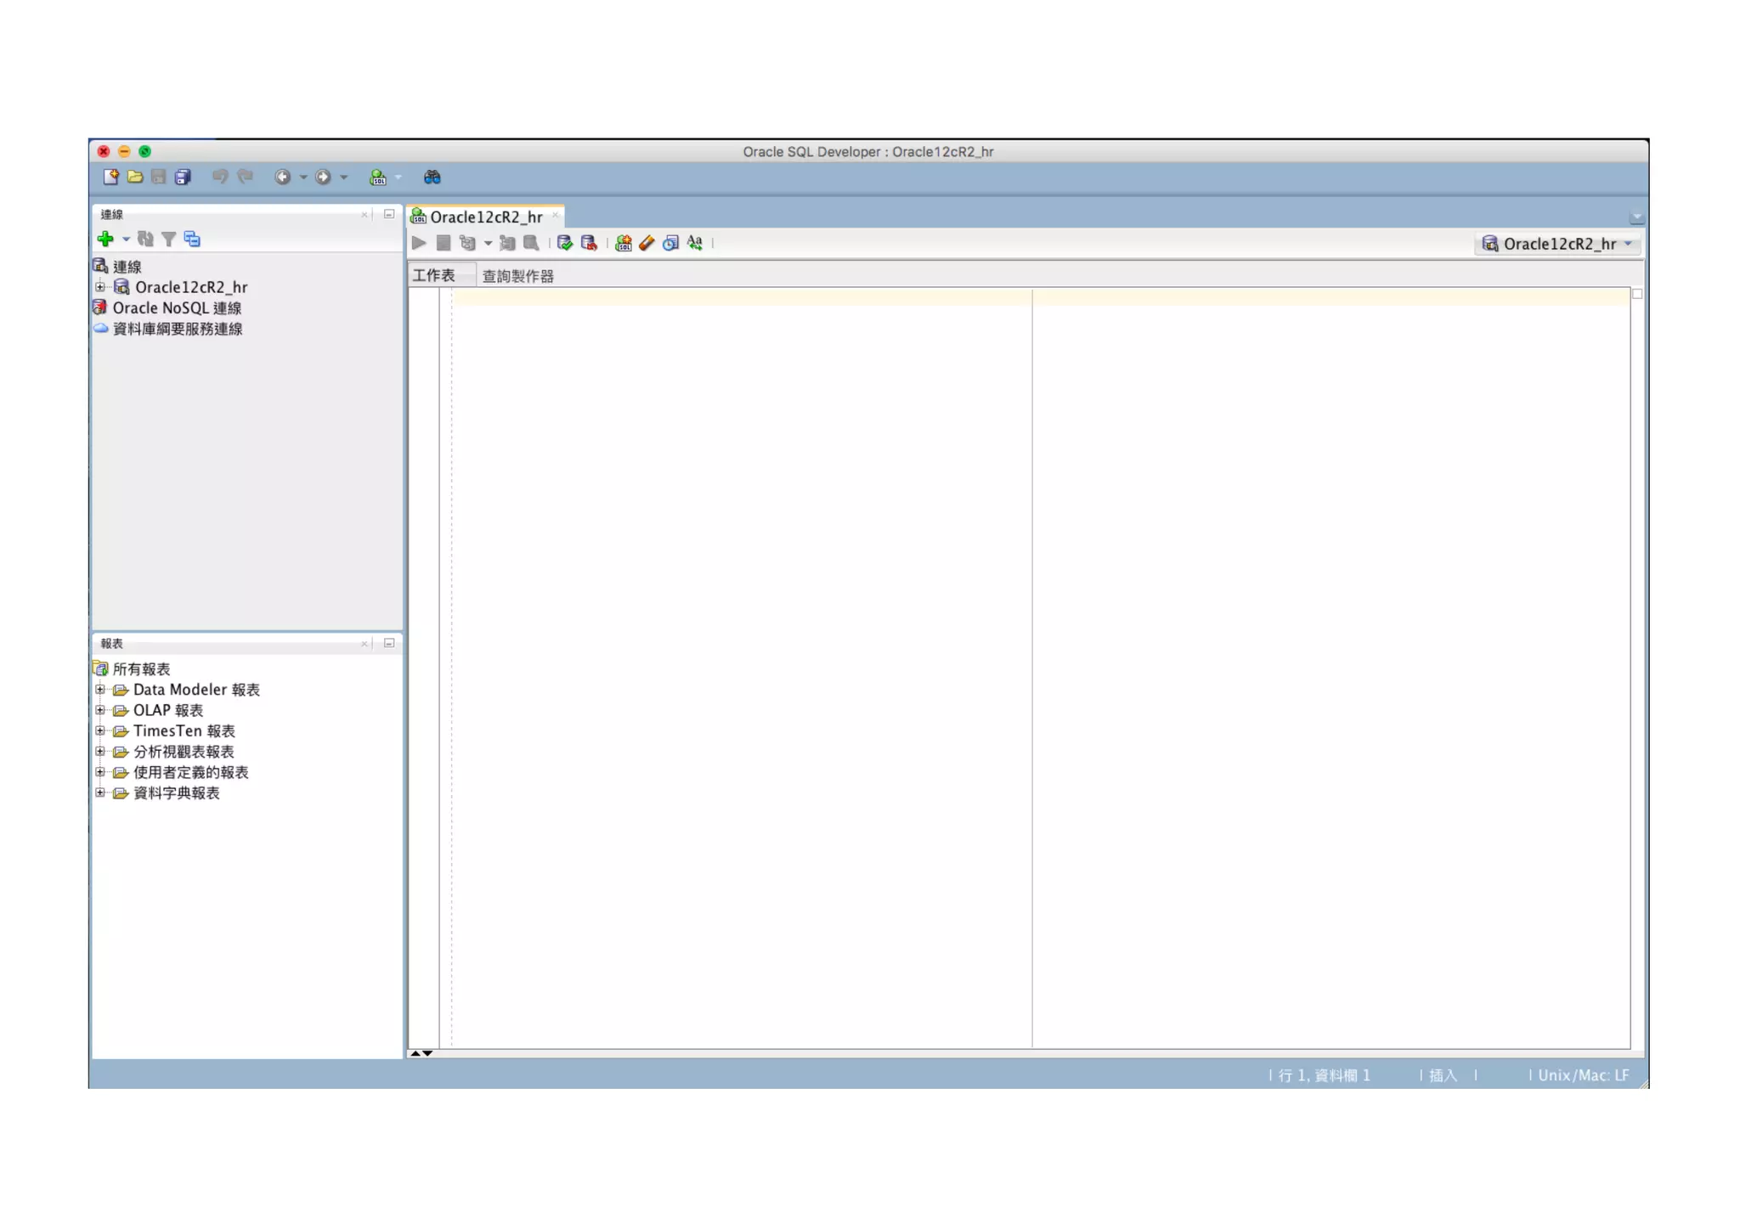Click the SQL Tuning Advisor icon
This screenshot has width=1740, height=1229.
tap(531, 244)
